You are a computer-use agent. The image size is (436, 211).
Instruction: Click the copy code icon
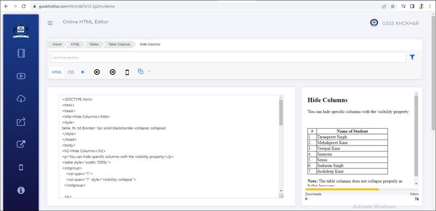click(x=141, y=71)
